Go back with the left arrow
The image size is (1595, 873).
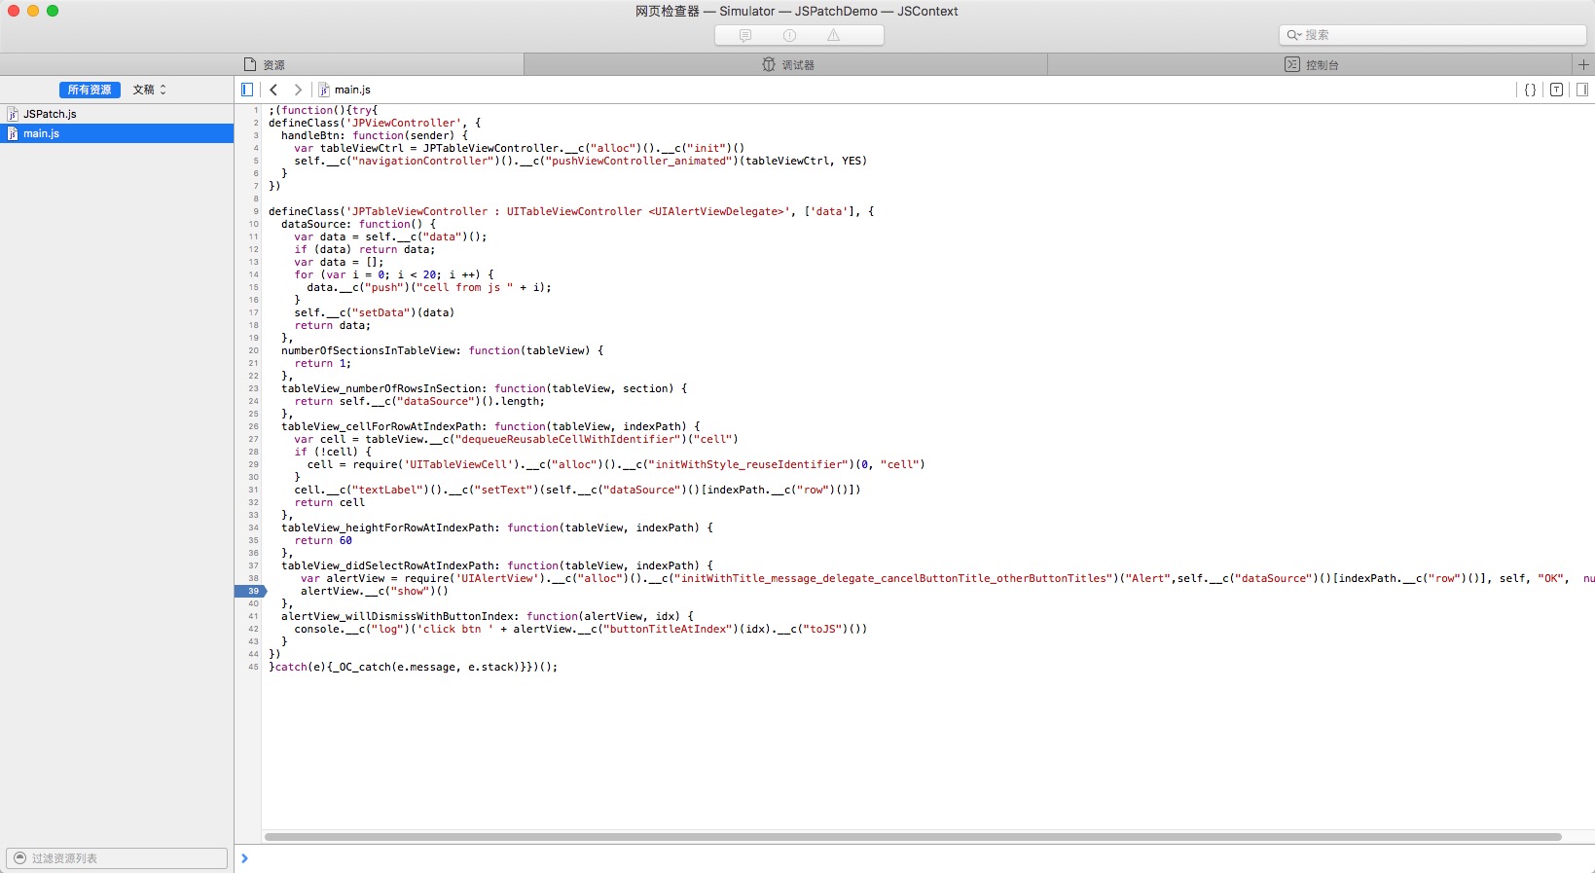273,90
